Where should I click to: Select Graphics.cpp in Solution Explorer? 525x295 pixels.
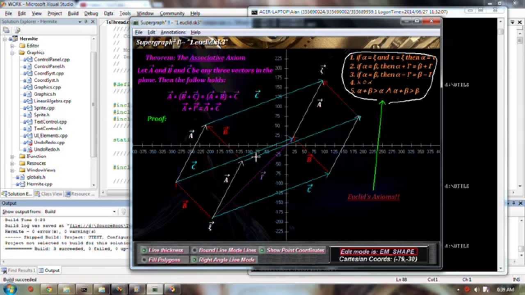coord(47,87)
